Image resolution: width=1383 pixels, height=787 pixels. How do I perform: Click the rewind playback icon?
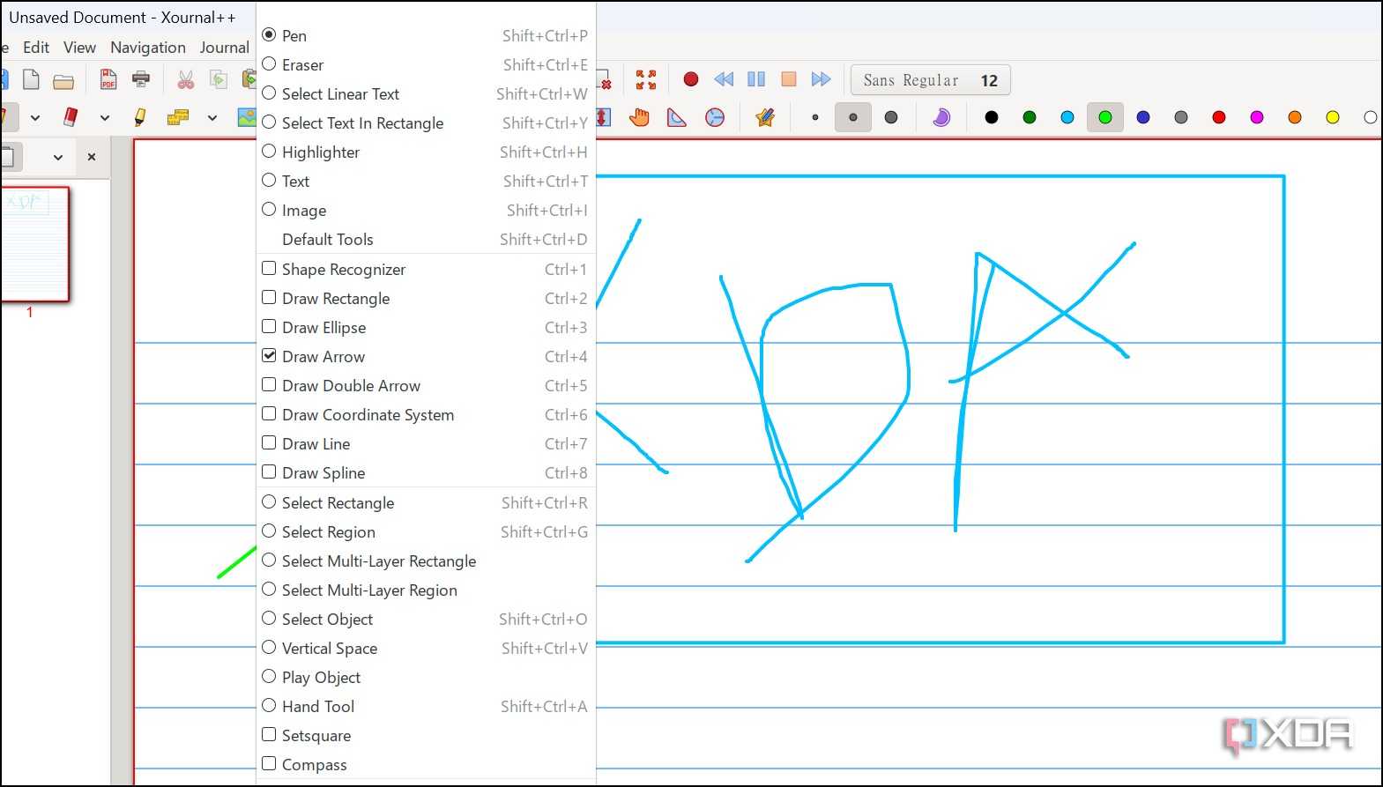tap(724, 79)
